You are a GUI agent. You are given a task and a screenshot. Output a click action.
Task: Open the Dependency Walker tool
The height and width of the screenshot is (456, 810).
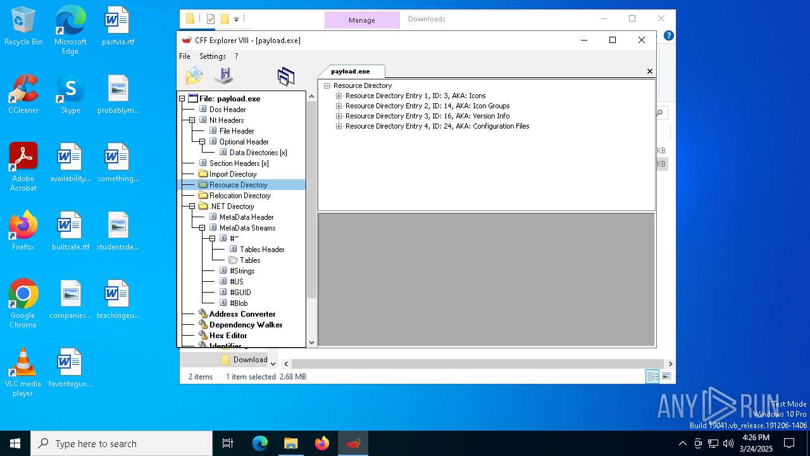[246, 325]
